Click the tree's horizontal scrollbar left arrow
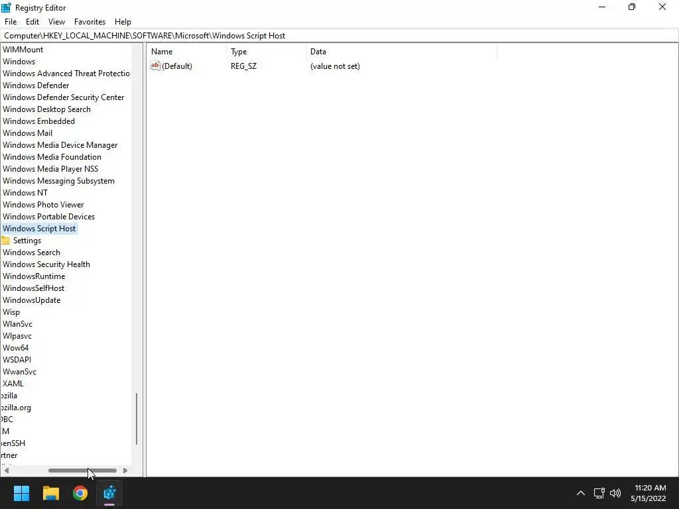Image resolution: width=679 pixels, height=509 pixels. point(7,471)
